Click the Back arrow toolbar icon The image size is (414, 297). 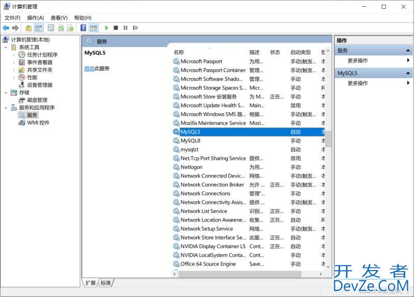point(6,28)
